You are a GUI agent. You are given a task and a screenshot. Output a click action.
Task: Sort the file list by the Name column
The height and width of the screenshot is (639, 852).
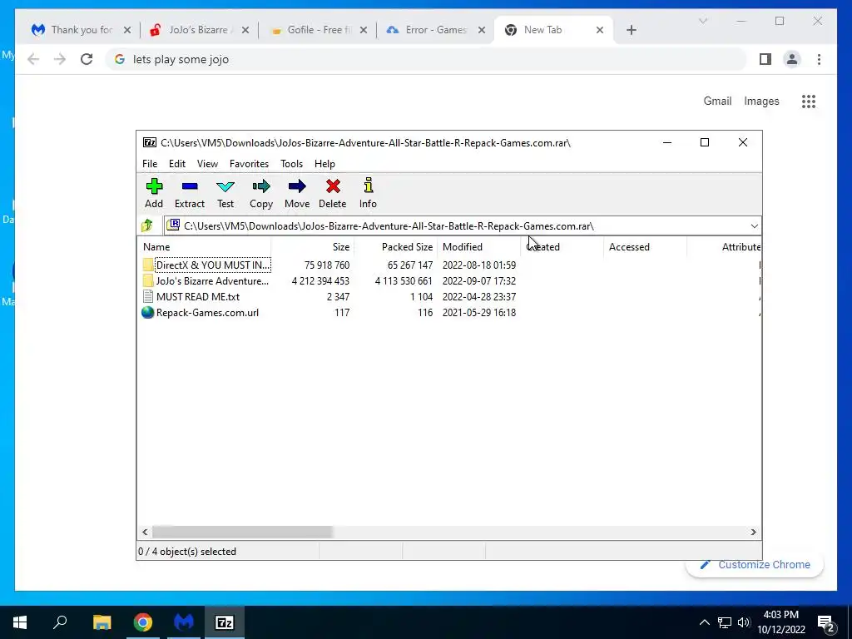(204, 246)
